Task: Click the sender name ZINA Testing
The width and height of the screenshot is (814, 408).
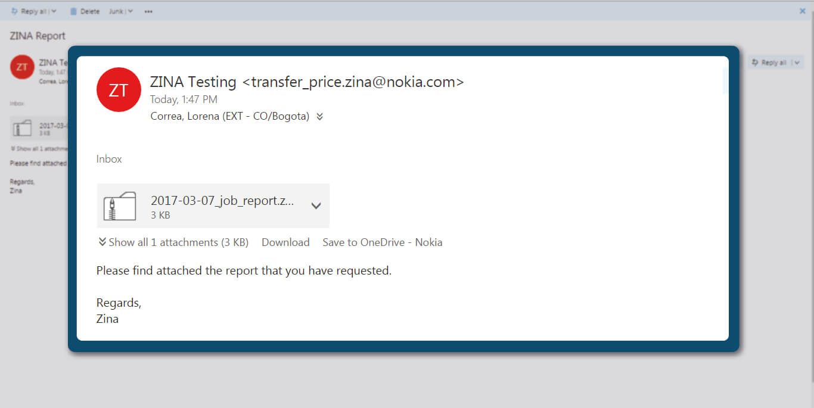Action: 194,82
